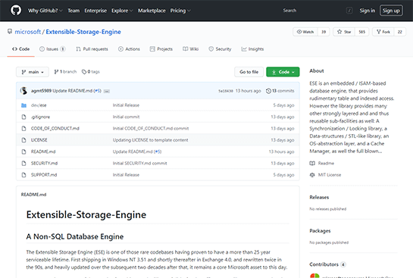Click the agmt5989 avatar image
The height and width of the screenshot is (278, 413).
pos(23,91)
